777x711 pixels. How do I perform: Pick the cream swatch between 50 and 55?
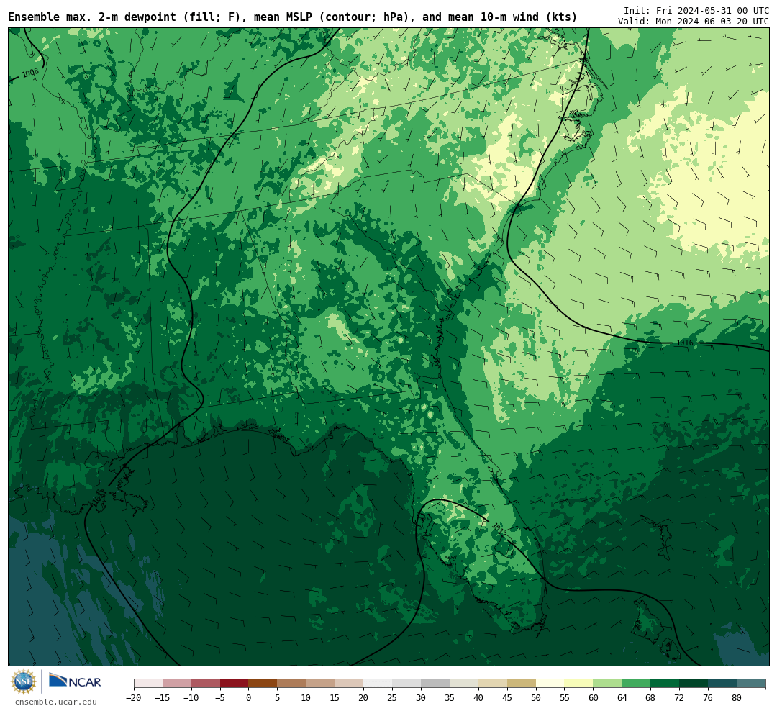click(x=550, y=684)
